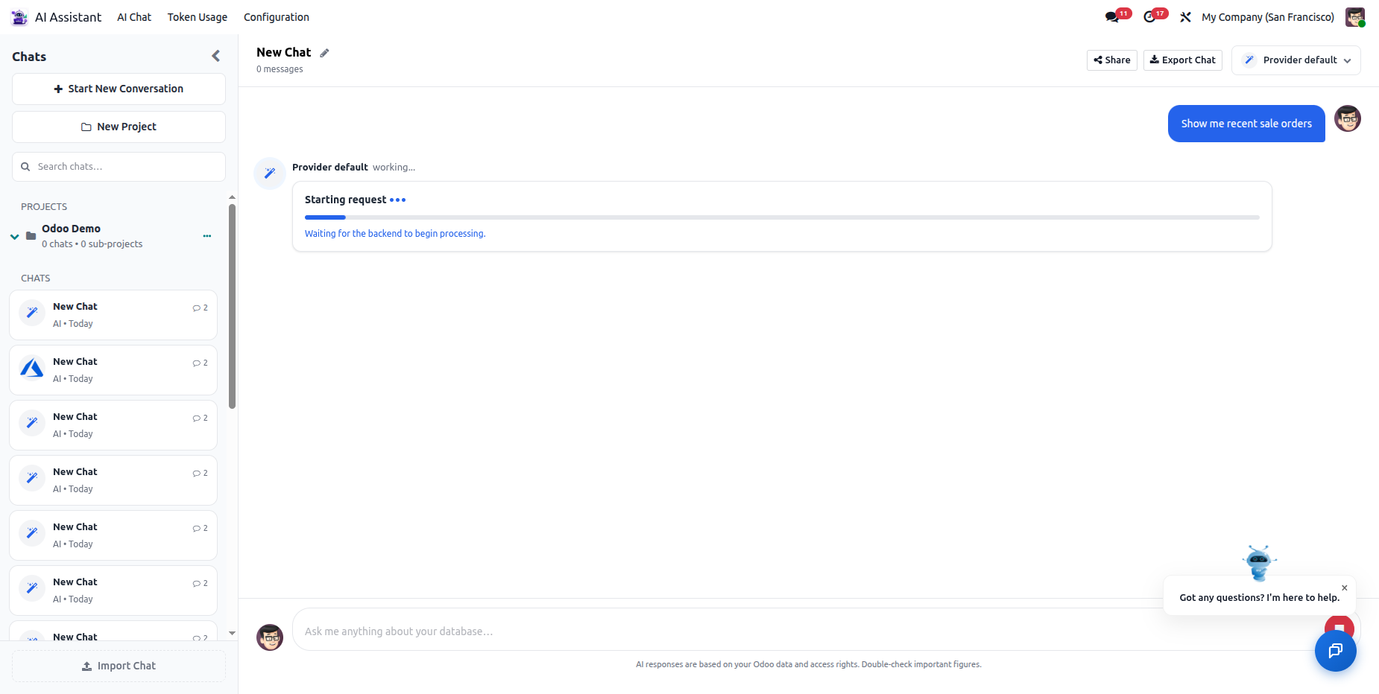
Task: Click the magnifier icon in chat search
Action: click(25, 167)
